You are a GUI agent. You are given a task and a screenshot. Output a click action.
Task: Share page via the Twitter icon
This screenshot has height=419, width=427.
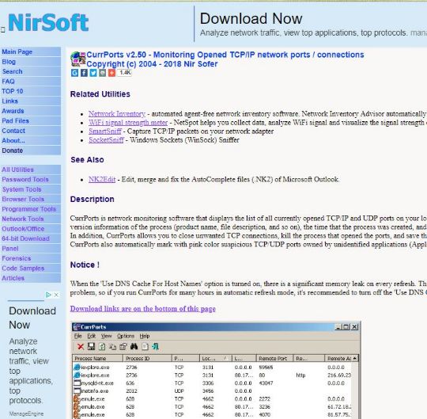(93, 73)
